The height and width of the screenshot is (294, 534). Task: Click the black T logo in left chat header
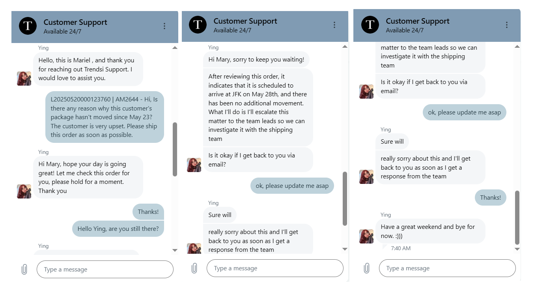pos(28,26)
